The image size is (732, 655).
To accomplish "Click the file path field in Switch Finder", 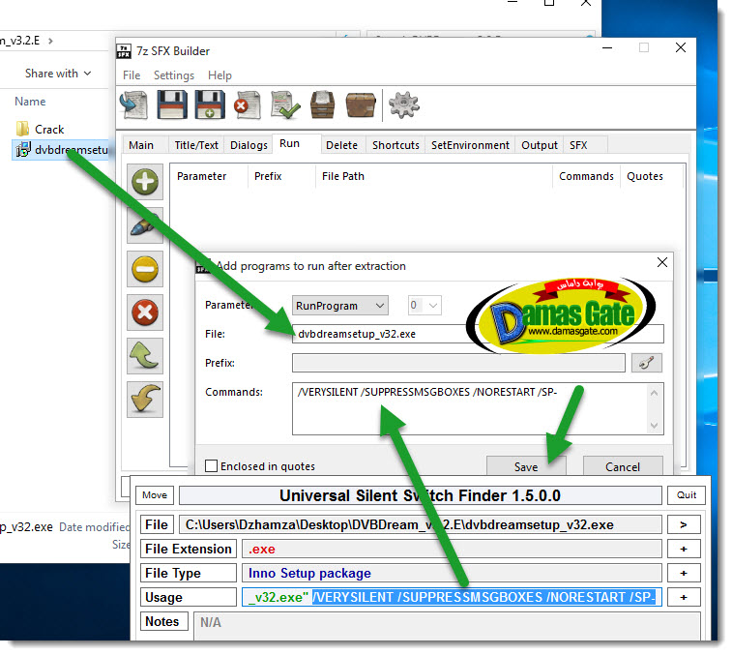I will [421, 524].
